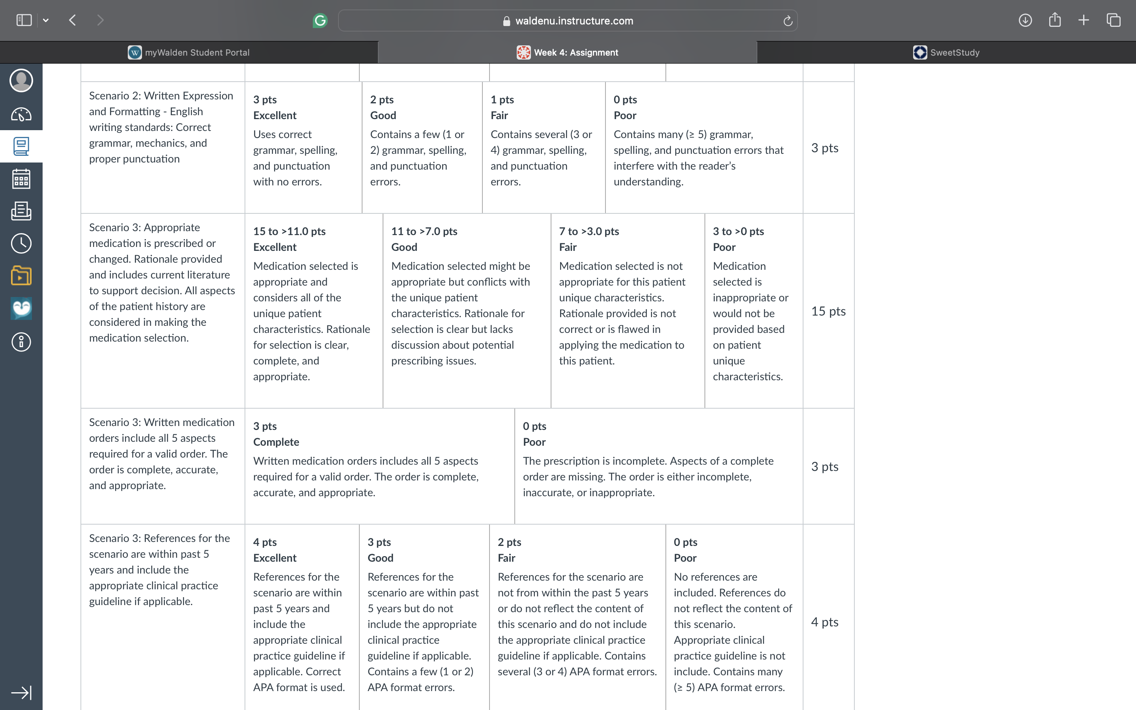1136x710 pixels.
Task: Open the Canvas Dashboard icon
Action: (21, 114)
